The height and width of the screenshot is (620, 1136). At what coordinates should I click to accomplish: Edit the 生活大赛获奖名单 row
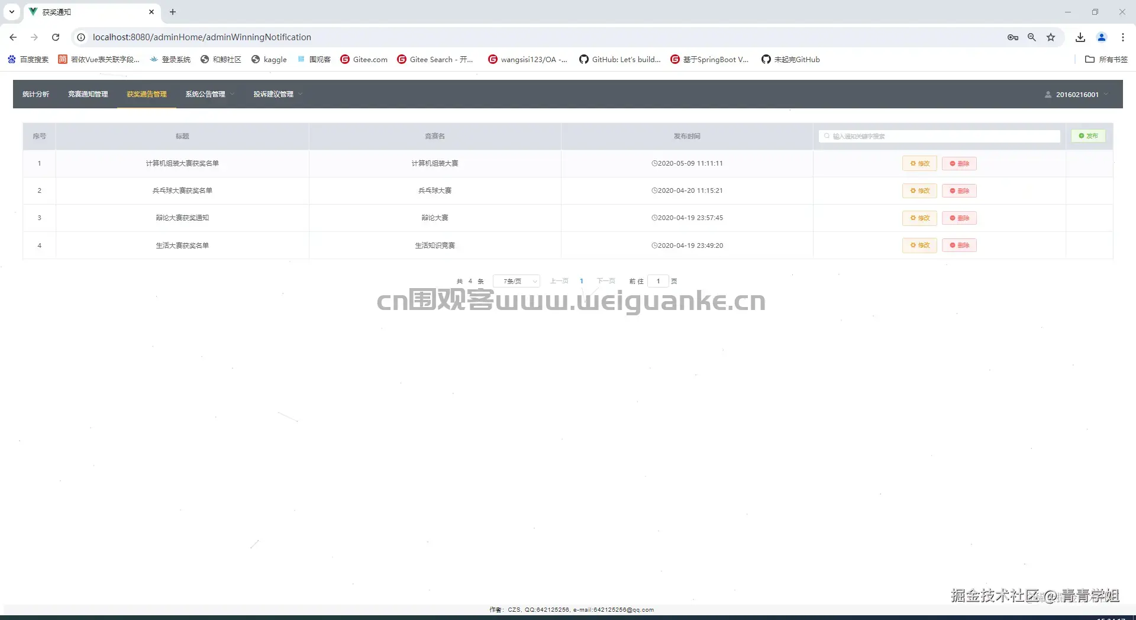tap(919, 245)
